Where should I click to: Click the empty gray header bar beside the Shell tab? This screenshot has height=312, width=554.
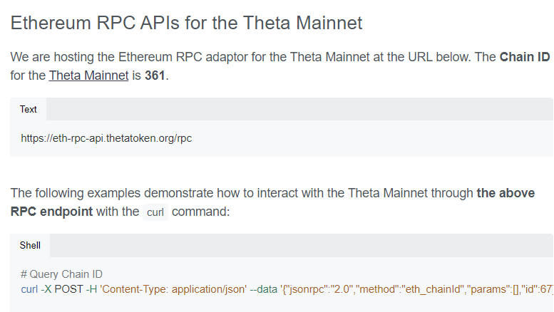[x=302, y=245]
